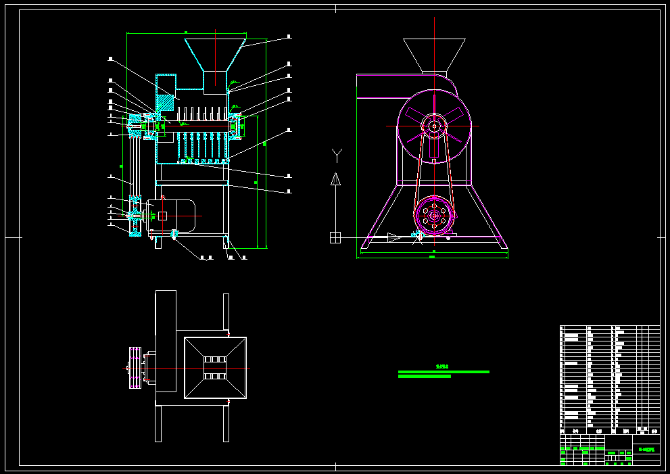Select the long green first requirements line
670x474 pixels.
pos(444,372)
